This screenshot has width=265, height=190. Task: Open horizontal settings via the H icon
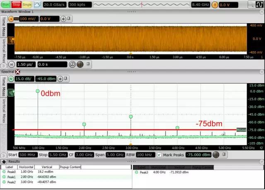tap(12, 64)
